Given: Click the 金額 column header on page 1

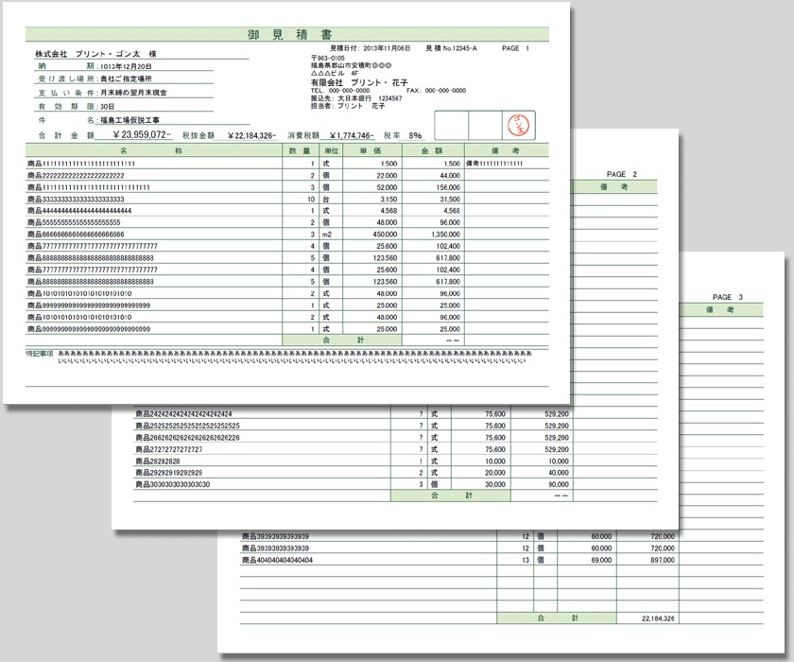Looking at the screenshot, I should pos(432,150).
